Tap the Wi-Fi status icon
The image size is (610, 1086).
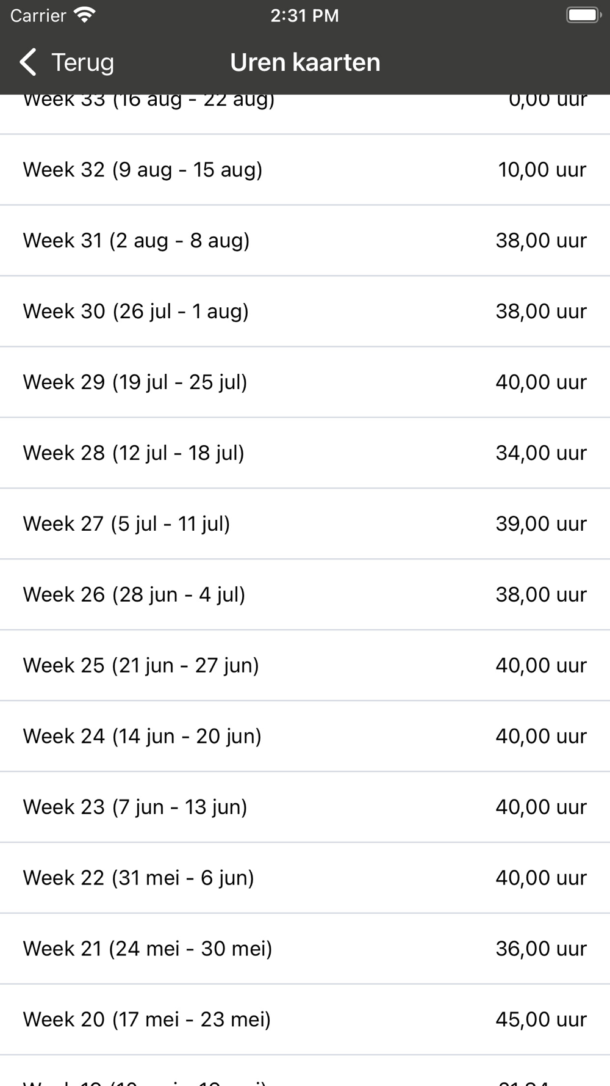click(84, 15)
